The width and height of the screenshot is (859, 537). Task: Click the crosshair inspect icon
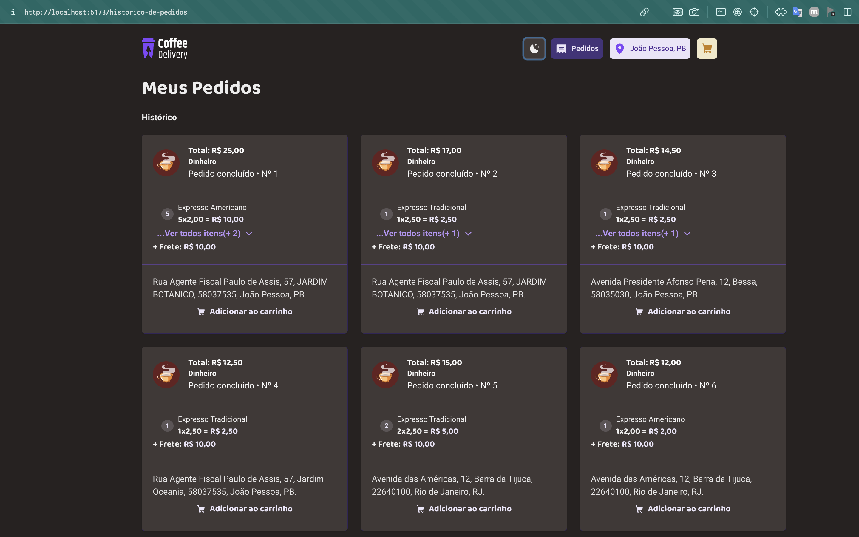(754, 12)
